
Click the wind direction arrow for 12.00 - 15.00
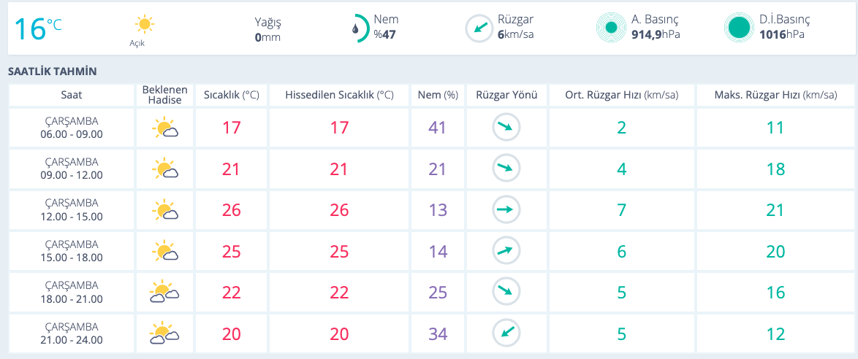506,210
